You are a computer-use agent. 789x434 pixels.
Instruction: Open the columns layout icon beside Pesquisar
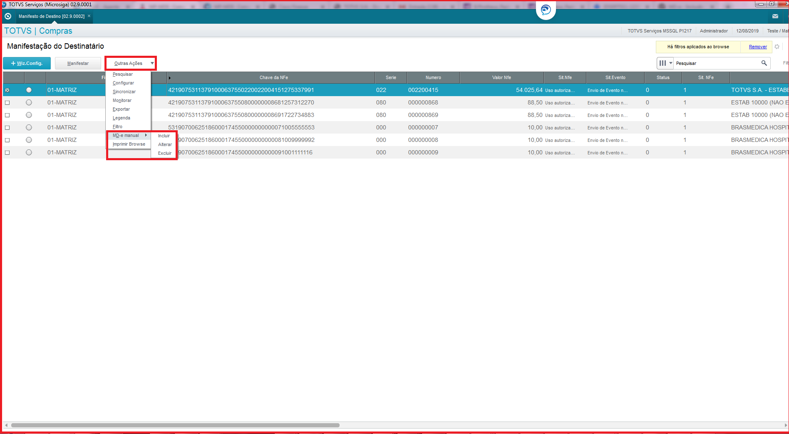coord(662,63)
